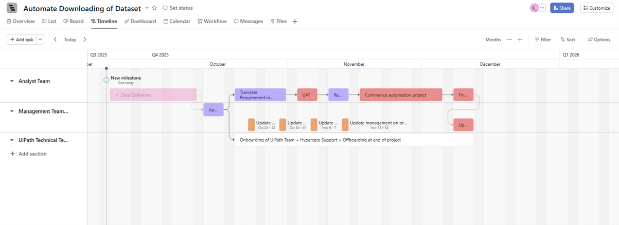Click the Set status circle
The height and width of the screenshot is (225, 619).
[165, 8]
